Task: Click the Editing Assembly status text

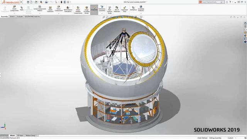Action: [215, 138]
